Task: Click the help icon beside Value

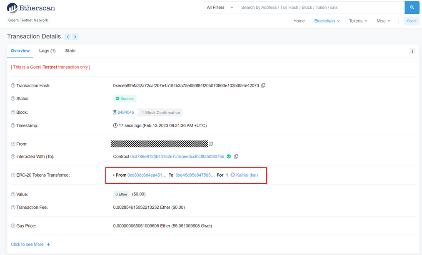Action: (13, 194)
